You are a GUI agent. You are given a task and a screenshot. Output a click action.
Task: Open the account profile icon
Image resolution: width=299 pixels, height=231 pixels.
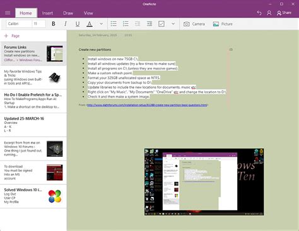click(x=269, y=13)
